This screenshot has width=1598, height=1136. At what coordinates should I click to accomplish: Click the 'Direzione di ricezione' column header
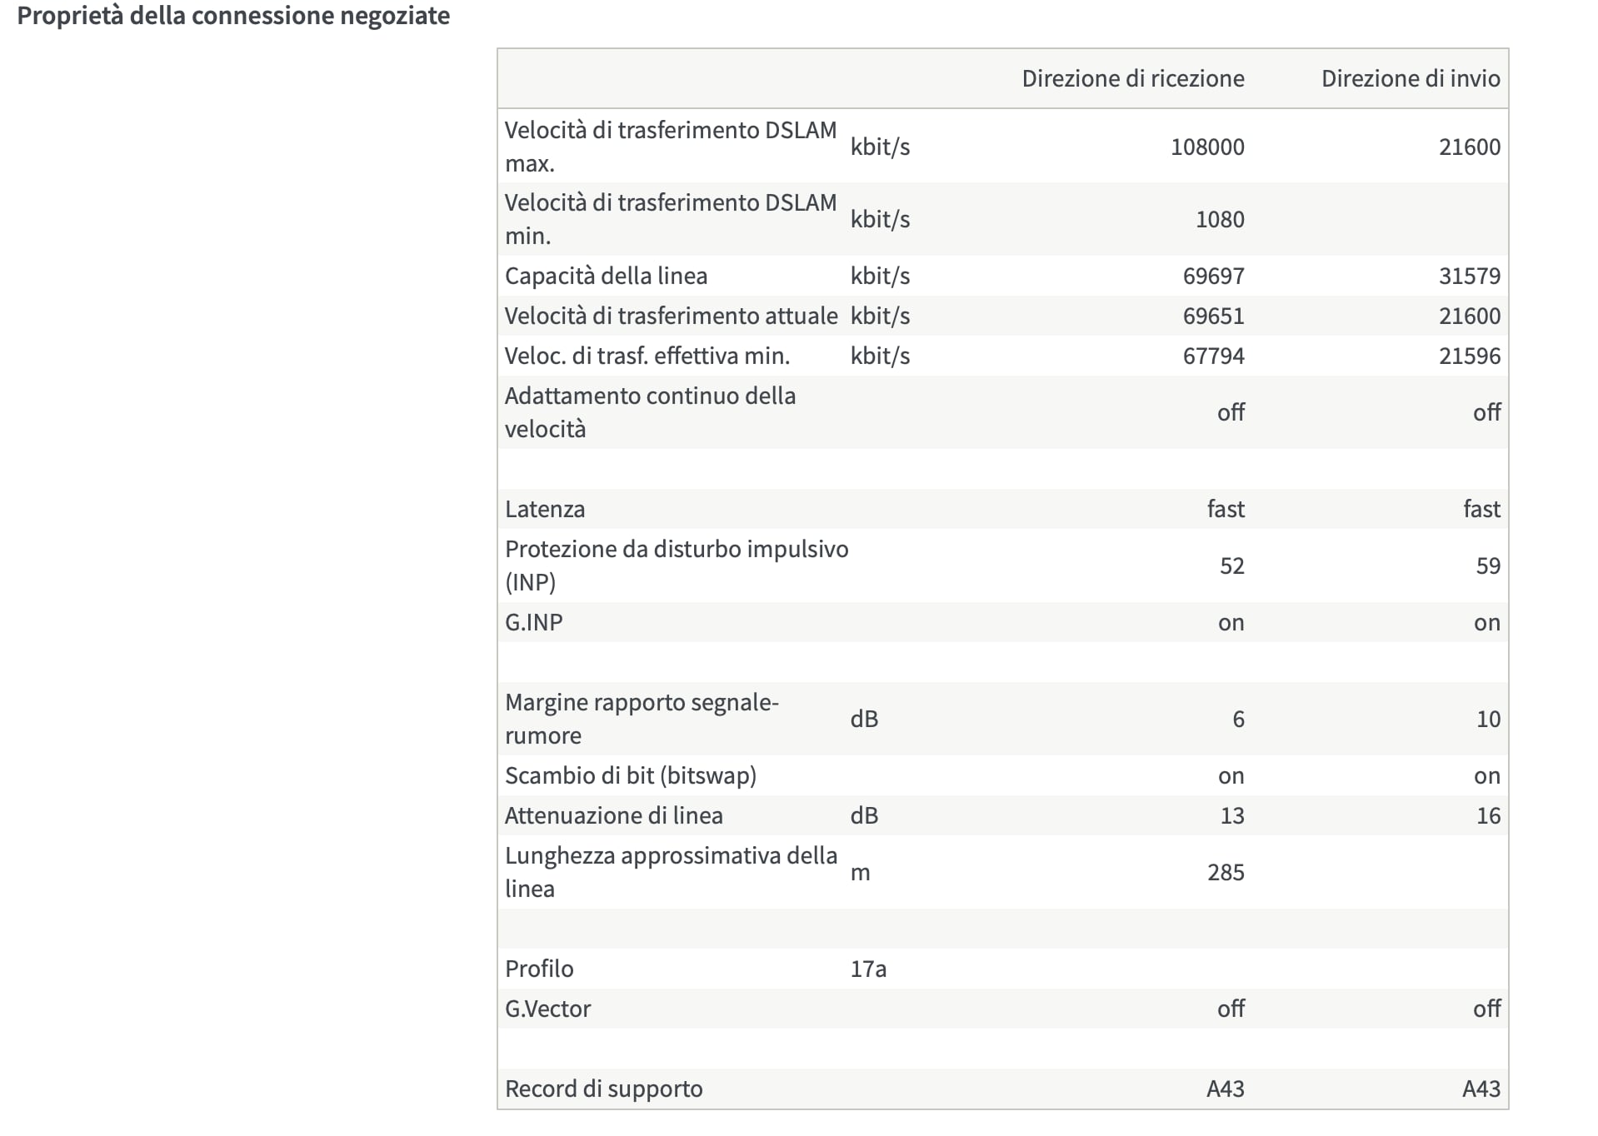pos(1132,78)
